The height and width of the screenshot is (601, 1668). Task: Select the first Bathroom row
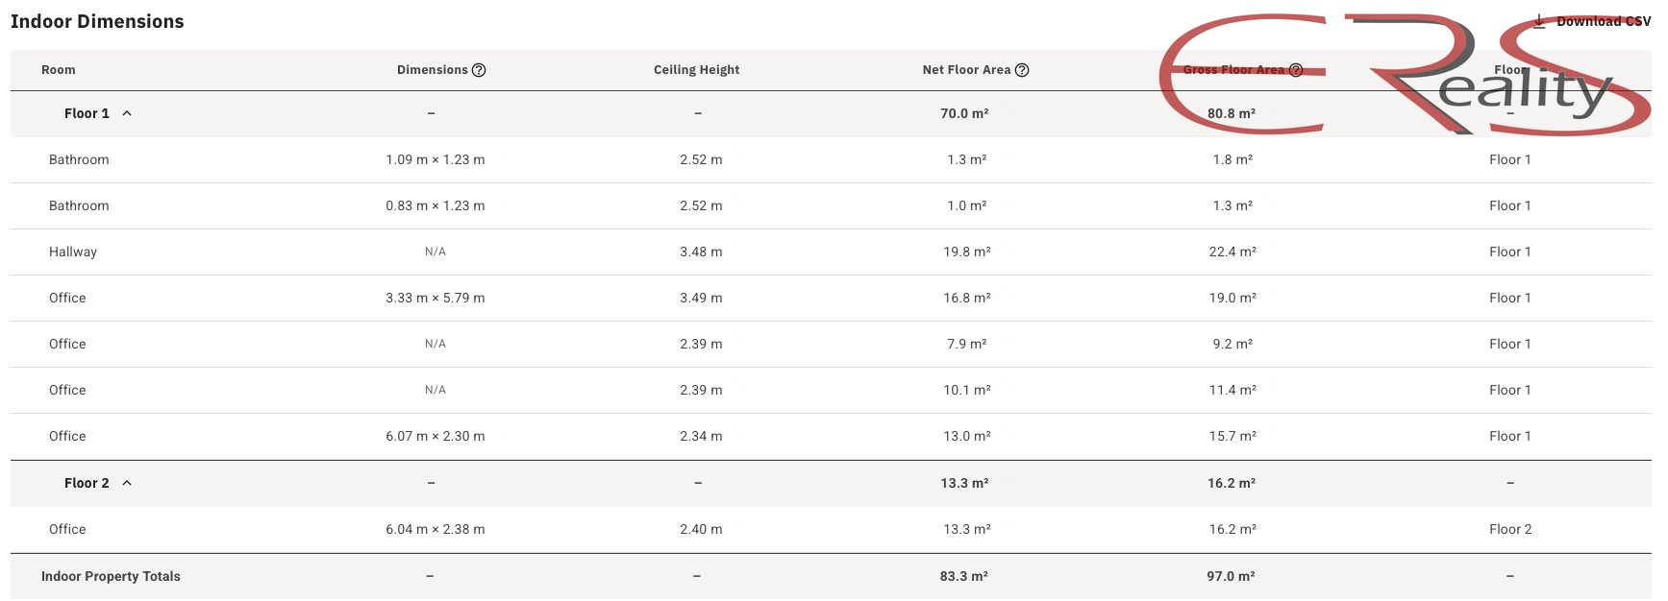tap(831, 159)
